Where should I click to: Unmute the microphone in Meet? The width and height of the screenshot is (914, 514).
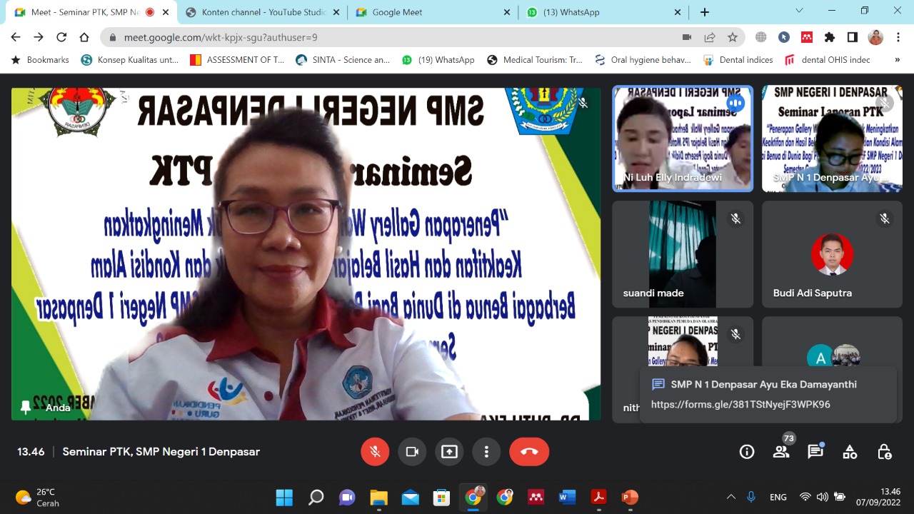point(375,452)
